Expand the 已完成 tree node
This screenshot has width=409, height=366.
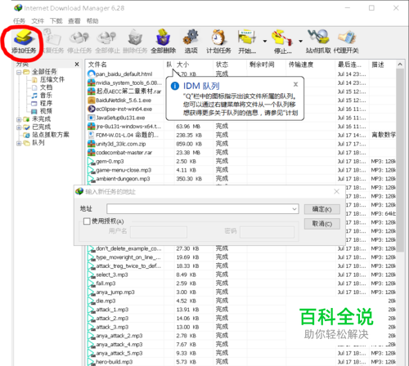tap(19, 127)
